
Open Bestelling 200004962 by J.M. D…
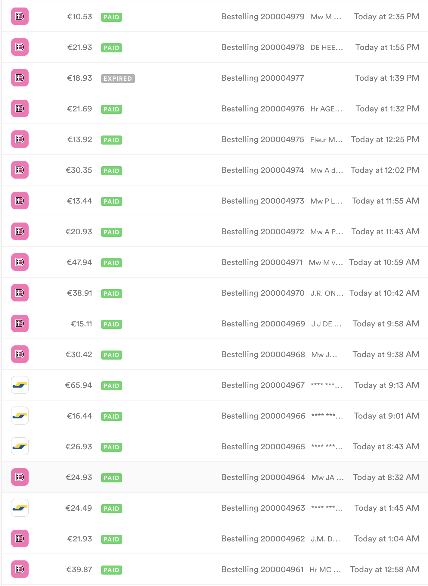tap(263, 539)
